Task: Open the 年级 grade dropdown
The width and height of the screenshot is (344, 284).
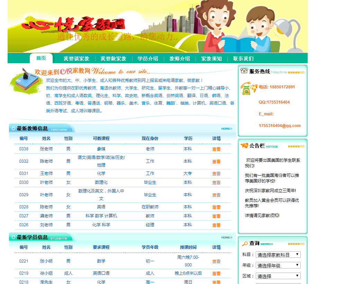Action: (x=278, y=265)
